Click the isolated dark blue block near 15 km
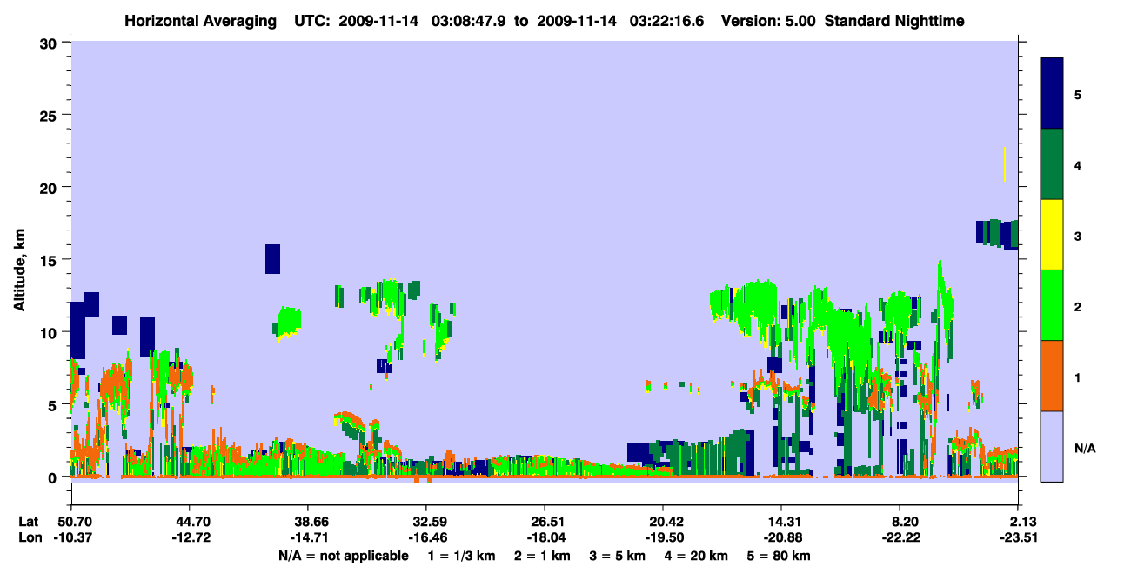1131x580 pixels. point(272,259)
